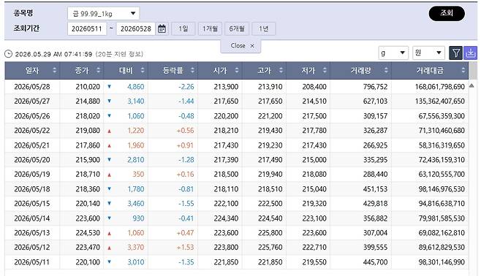Sort by 일자 column arrows
The width and height of the screenshot is (481, 276).
[54, 70]
